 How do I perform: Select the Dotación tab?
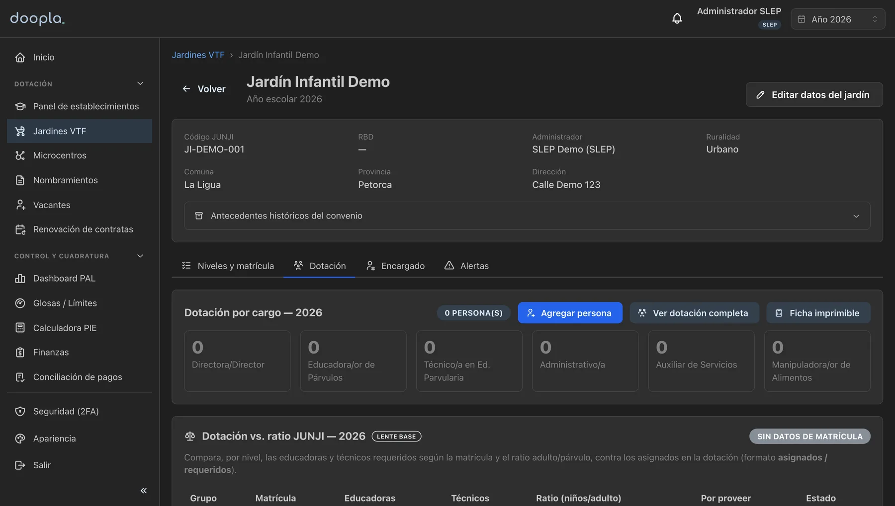coord(319,266)
